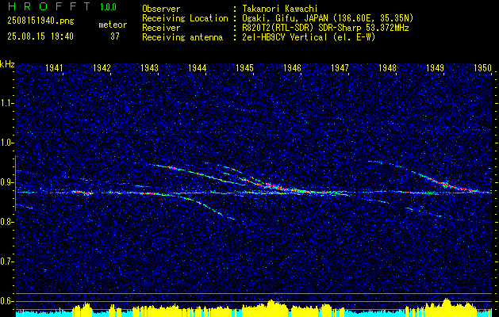Click the gray frequency range bar on left axis
Screen dimensions: 499x317
pos(15,183)
